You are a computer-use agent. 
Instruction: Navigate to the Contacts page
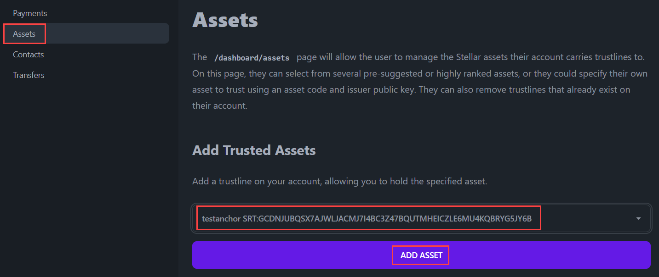pos(28,54)
